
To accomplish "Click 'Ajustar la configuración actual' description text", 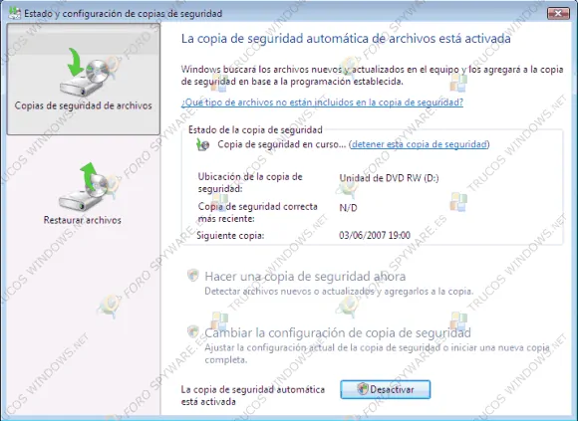I will [377, 353].
